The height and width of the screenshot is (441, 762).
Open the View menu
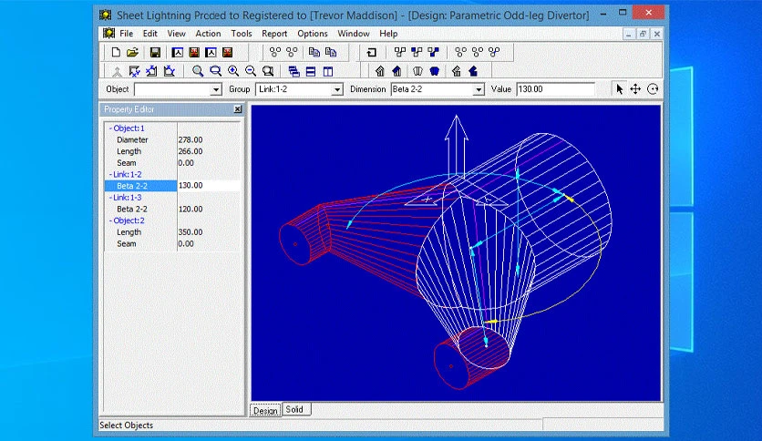click(x=177, y=34)
